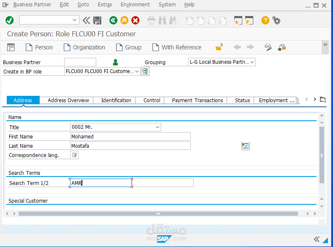
Task: Click the First Page icon
Action: [189, 21]
